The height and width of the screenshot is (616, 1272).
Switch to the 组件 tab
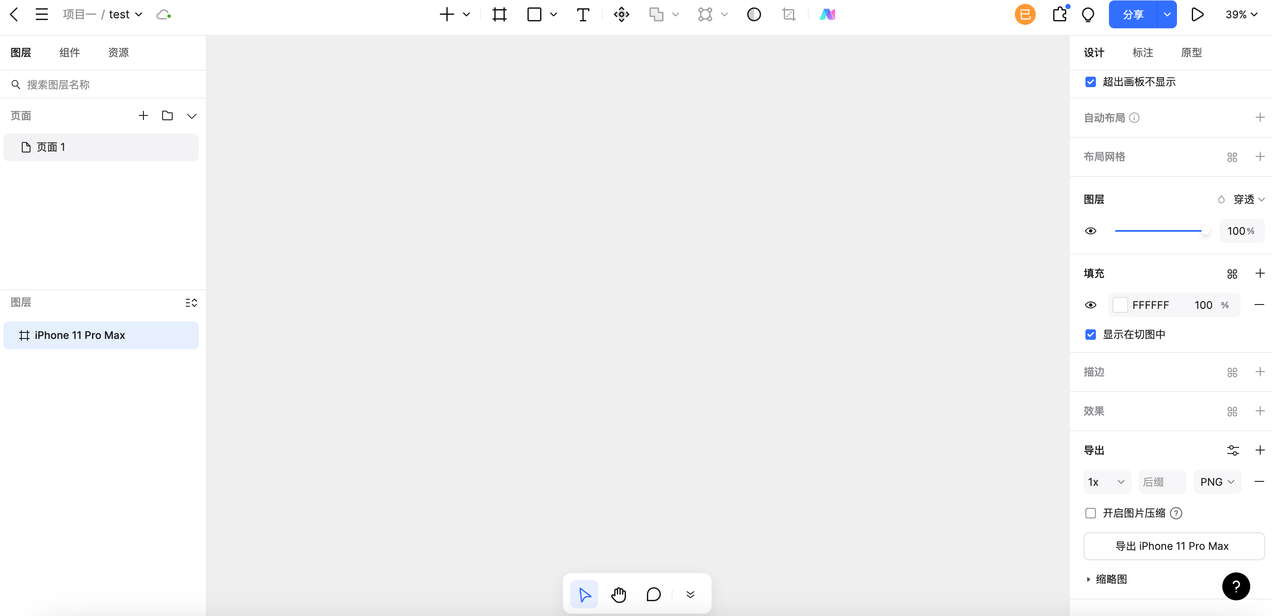(70, 52)
